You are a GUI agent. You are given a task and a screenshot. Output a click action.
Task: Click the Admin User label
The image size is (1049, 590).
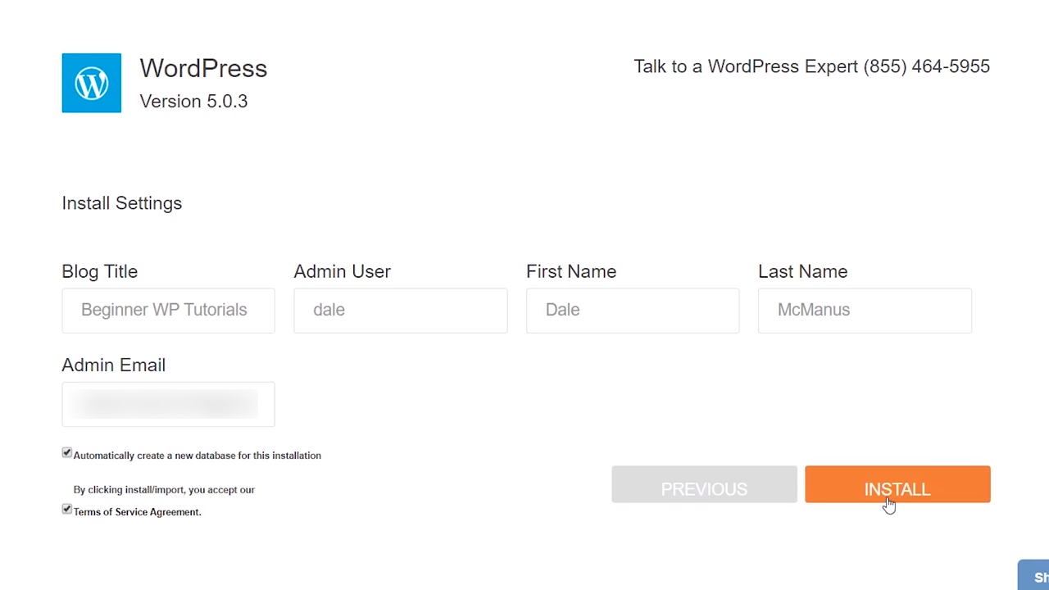click(x=342, y=271)
